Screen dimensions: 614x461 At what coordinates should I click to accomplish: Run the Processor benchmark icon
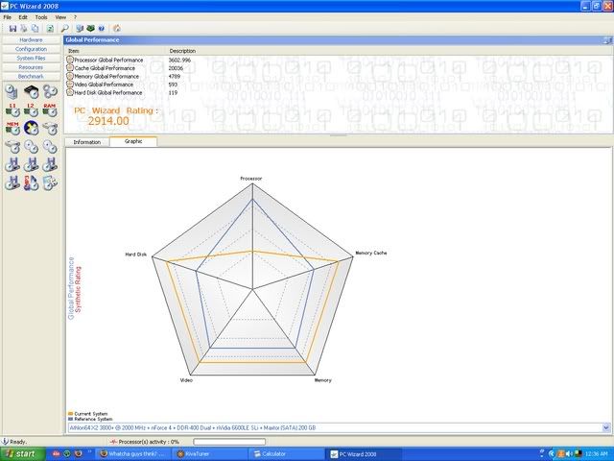[32, 92]
